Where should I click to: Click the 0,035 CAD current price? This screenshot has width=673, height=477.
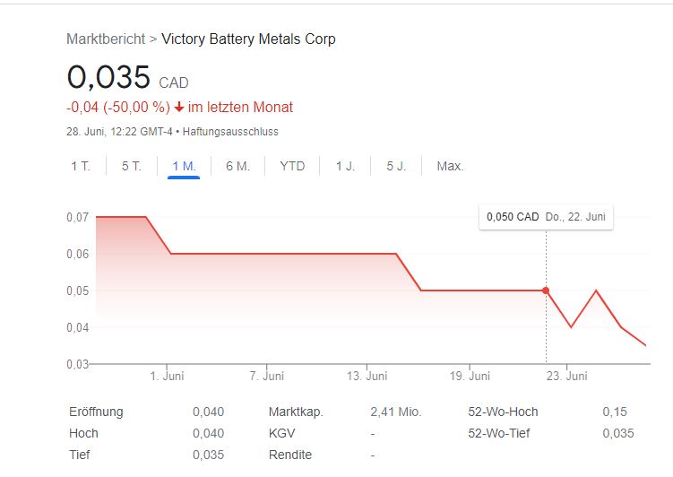pyautogui.click(x=109, y=77)
